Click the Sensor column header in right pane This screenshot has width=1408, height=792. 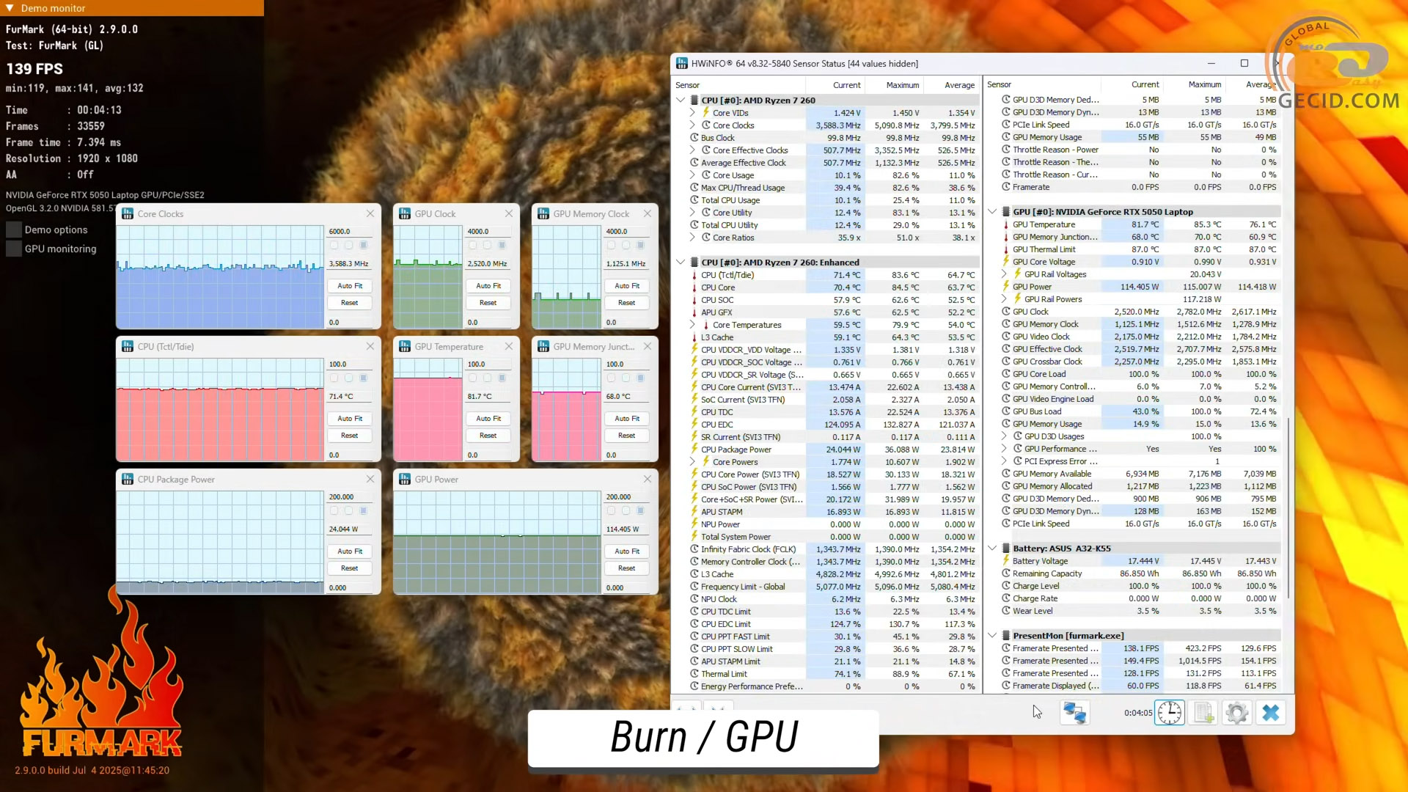point(999,84)
